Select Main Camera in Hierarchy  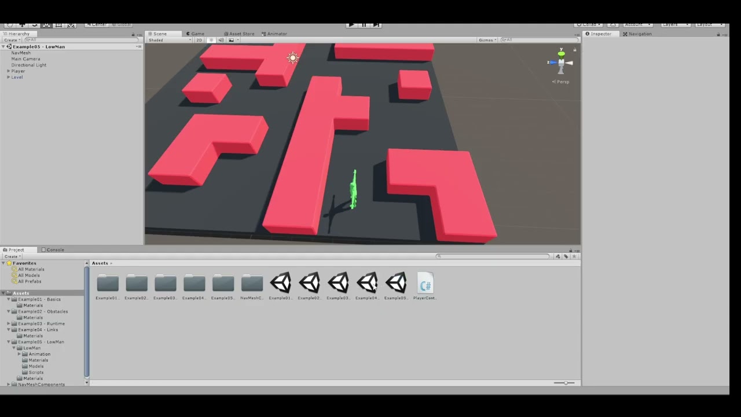pyautogui.click(x=25, y=59)
